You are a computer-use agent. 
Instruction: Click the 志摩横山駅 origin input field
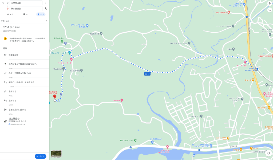[26, 3]
